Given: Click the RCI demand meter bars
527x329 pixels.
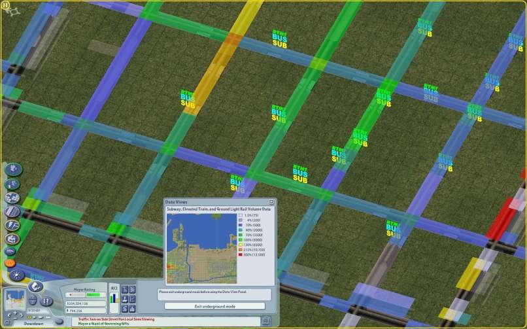Looking at the screenshot, I should [x=114, y=298].
